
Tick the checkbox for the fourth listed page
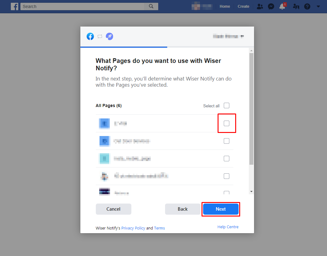(227, 176)
